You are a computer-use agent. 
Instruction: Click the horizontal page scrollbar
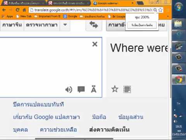74,139
